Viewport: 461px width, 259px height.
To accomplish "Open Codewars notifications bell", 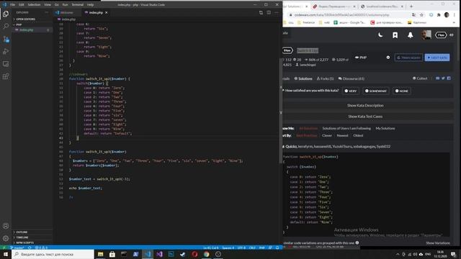I will point(410,35).
